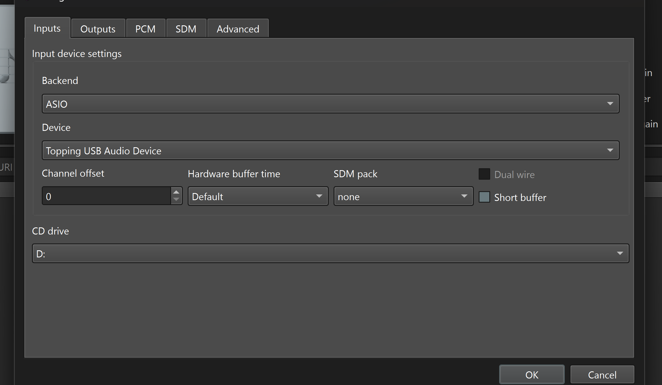Decrease Channel offset with down arrow

click(x=176, y=200)
